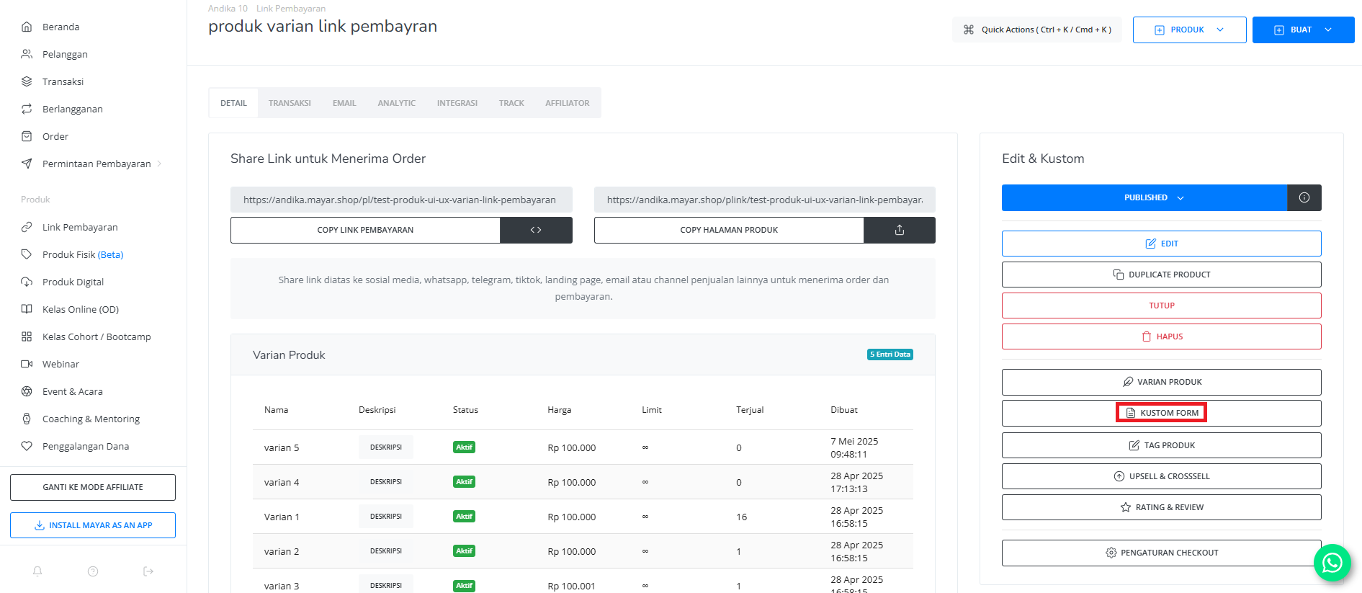Screen dimensions: 1362x593
Task: Click COPY HALAMAN PRODUK button
Action: 729,230
